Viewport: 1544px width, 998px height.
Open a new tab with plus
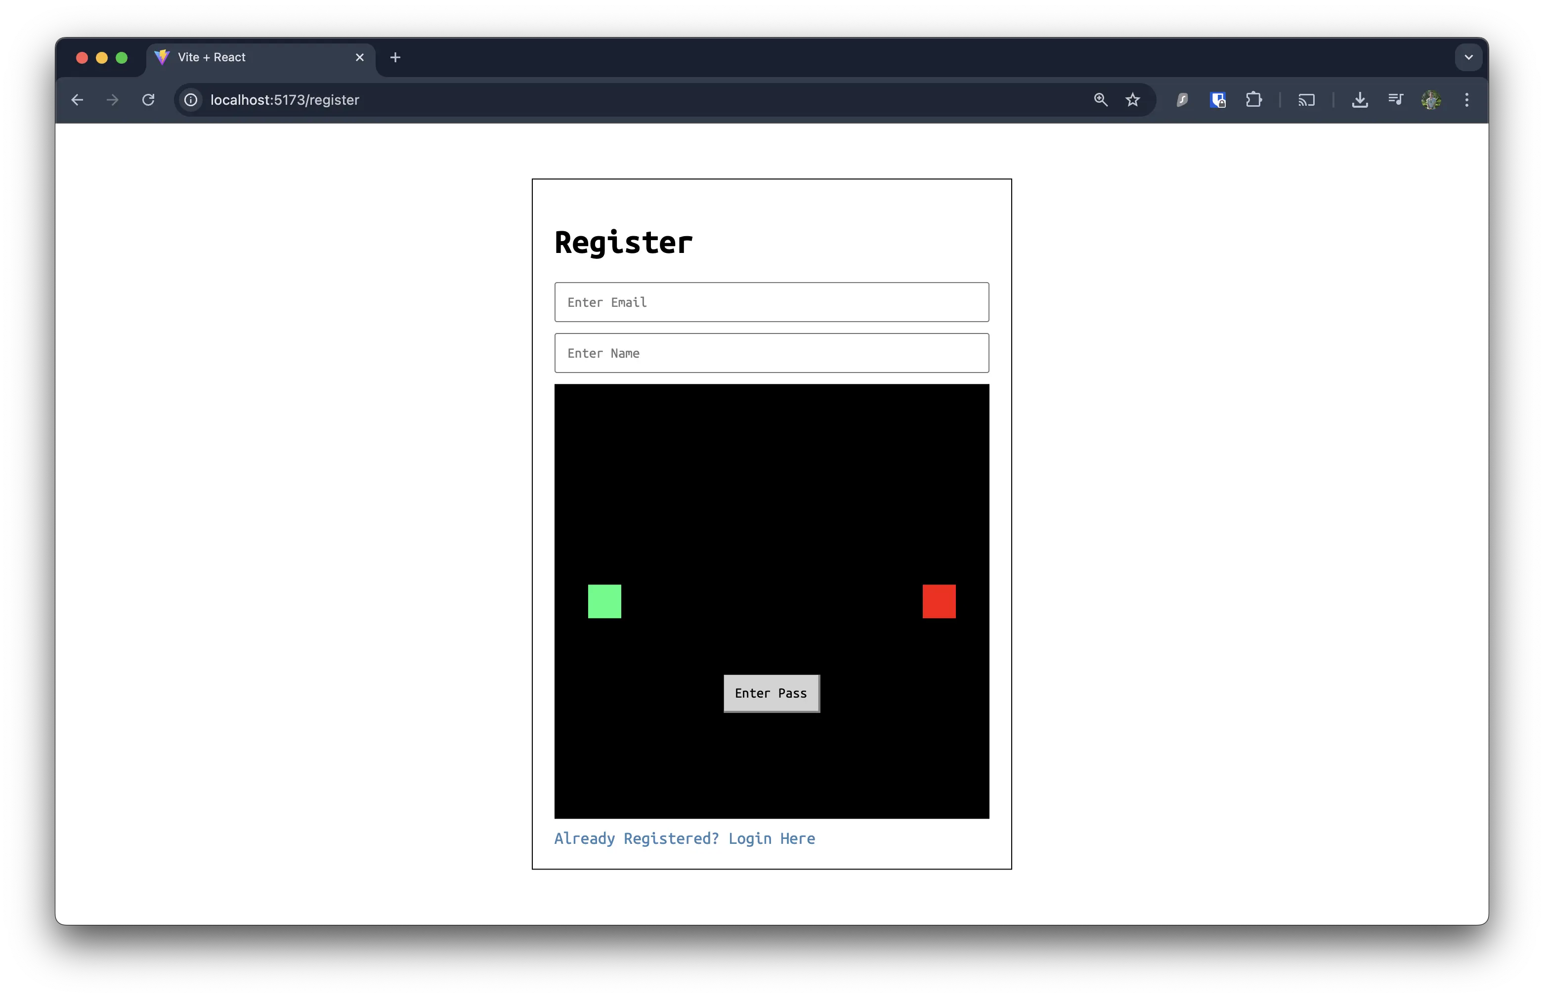coord(395,57)
